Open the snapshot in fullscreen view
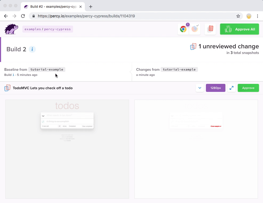Screen dimensions: 263x203 point(232,88)
